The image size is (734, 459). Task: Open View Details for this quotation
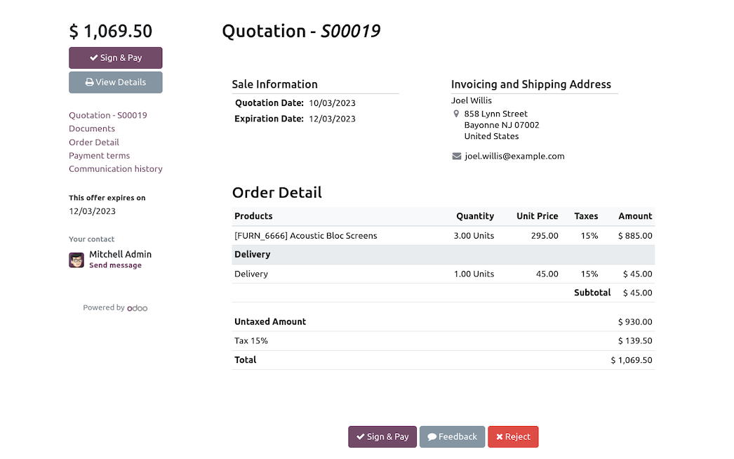[115, 82]
